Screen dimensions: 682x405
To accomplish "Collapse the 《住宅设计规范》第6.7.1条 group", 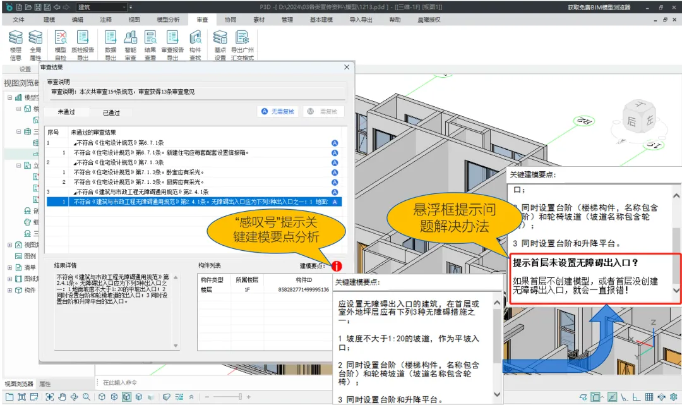I will 74,143.
